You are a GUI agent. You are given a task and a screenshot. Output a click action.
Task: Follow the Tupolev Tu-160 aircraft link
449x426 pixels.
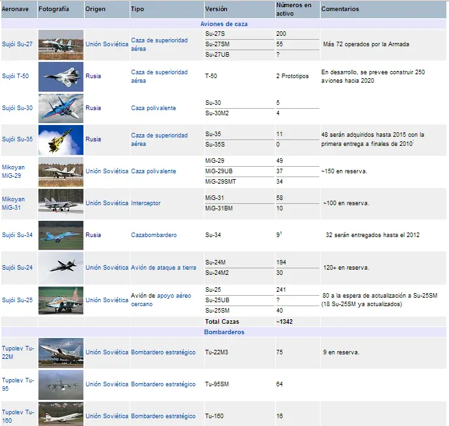point(18,416)
